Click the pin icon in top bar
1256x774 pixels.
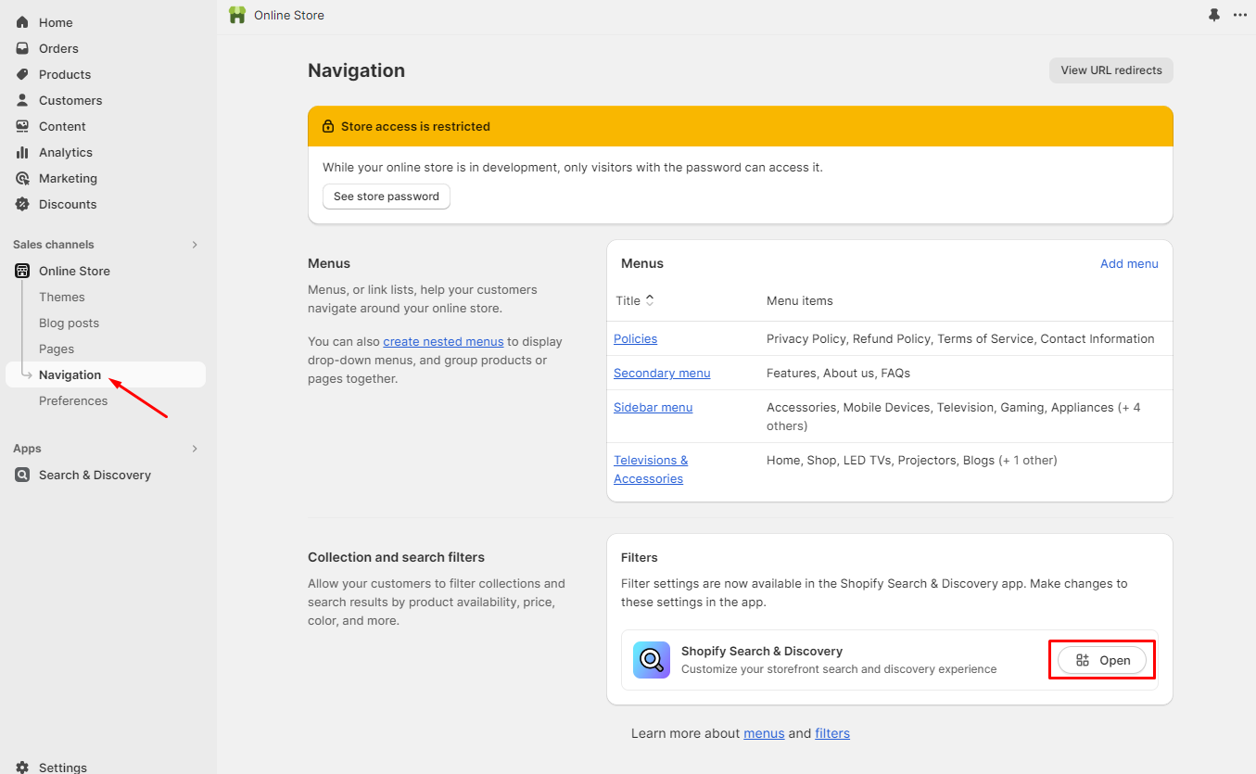pos(1214,15)
